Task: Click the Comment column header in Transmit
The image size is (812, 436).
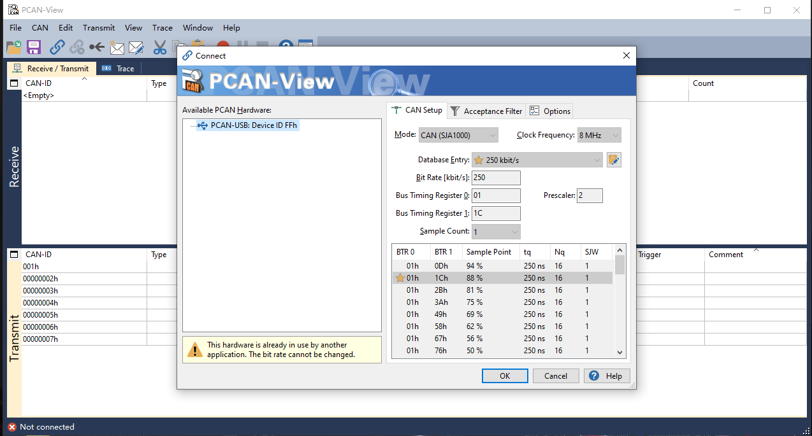Action: pyautogui.click(x=726, y=255)
